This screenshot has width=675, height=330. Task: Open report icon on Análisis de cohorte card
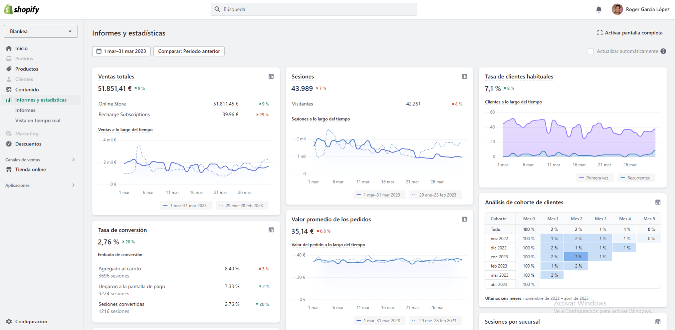click(x=658, y=202)
